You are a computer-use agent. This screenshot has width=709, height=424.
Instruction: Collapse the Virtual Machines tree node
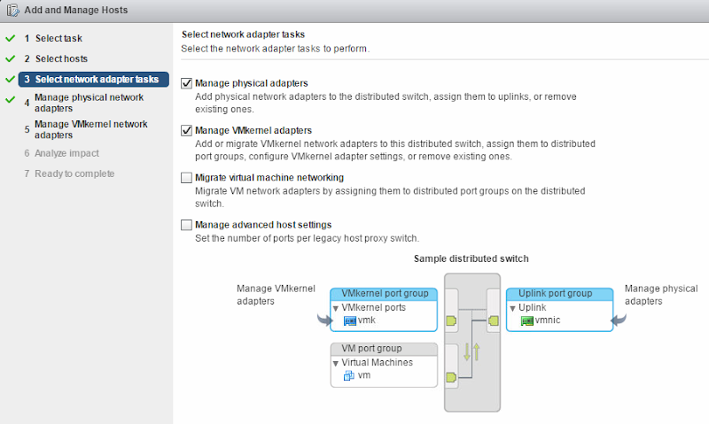click(336, 364)
